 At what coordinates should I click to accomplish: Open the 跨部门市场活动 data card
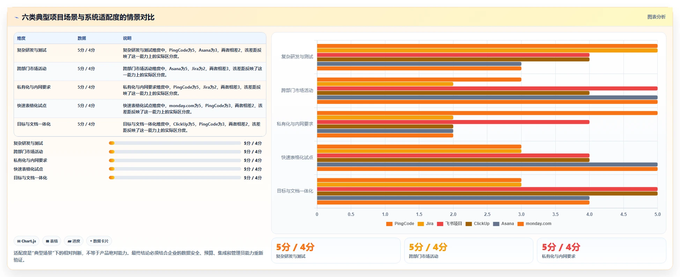(x=469, y=250)
